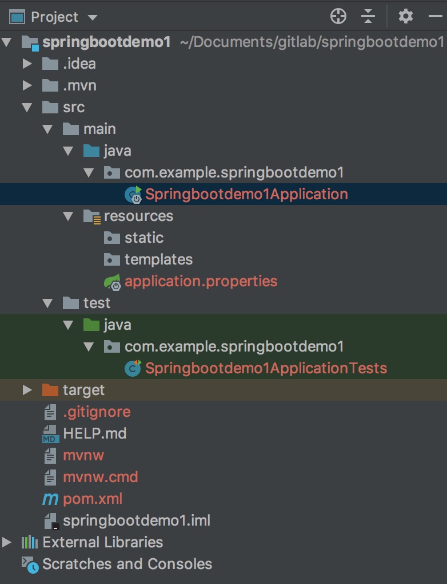Expand the .idea folder

(x=27, y=64)
